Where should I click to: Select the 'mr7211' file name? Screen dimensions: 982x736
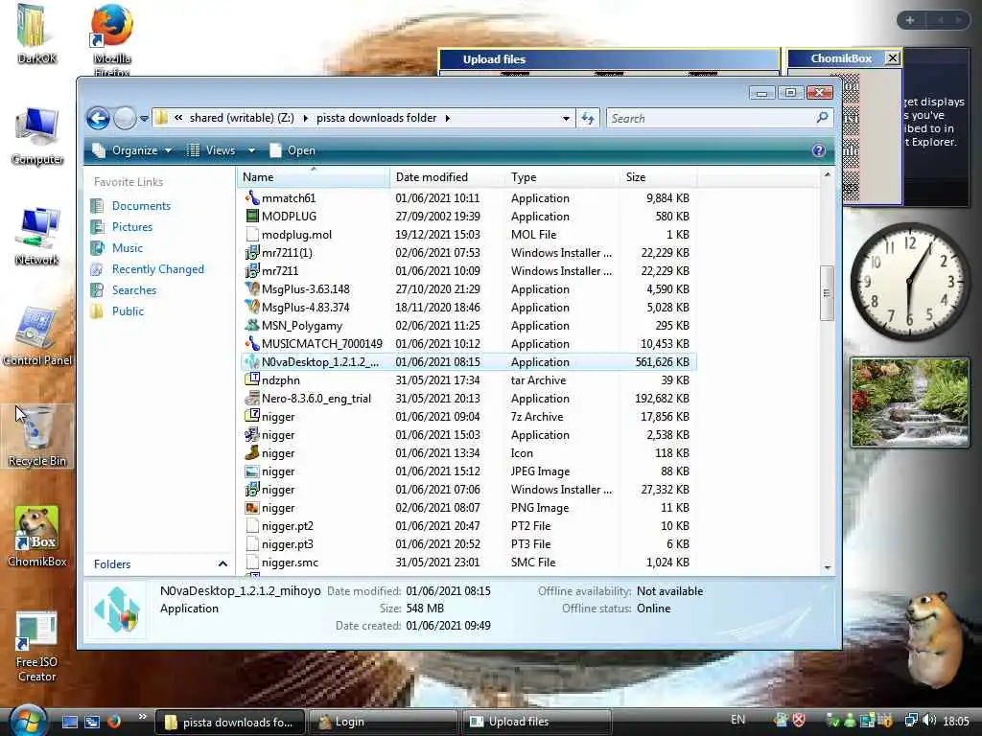pyautogui.click(x=280, y=271)
